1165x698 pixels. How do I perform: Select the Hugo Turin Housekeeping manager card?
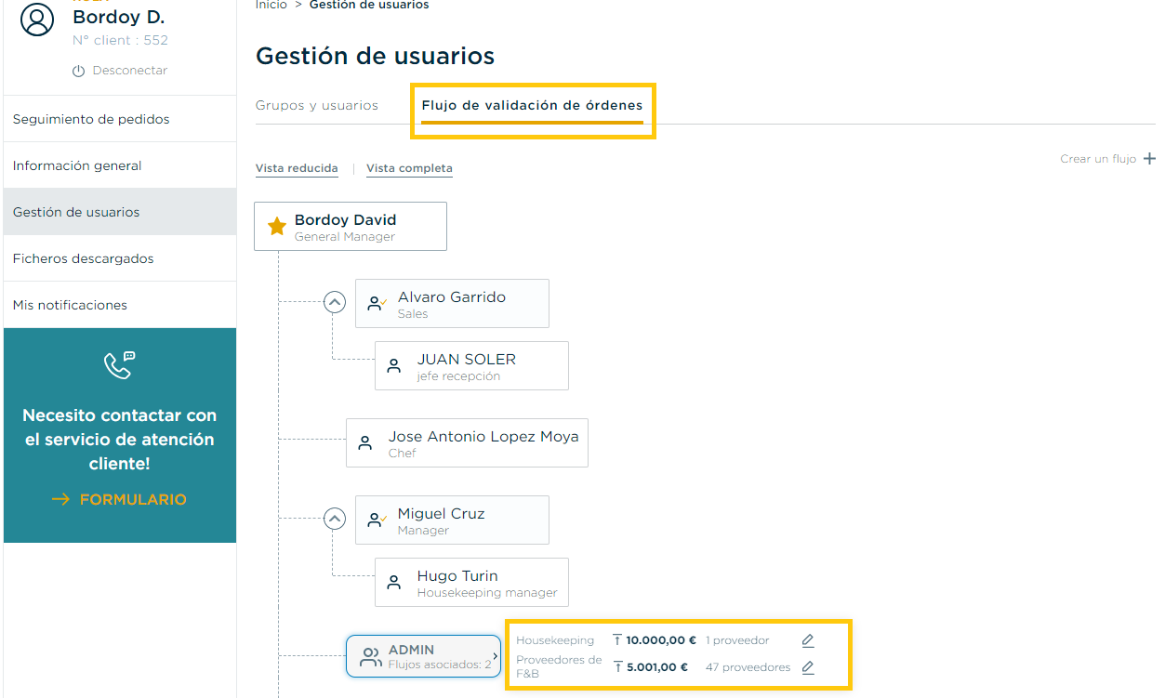[x=471, y=583]
